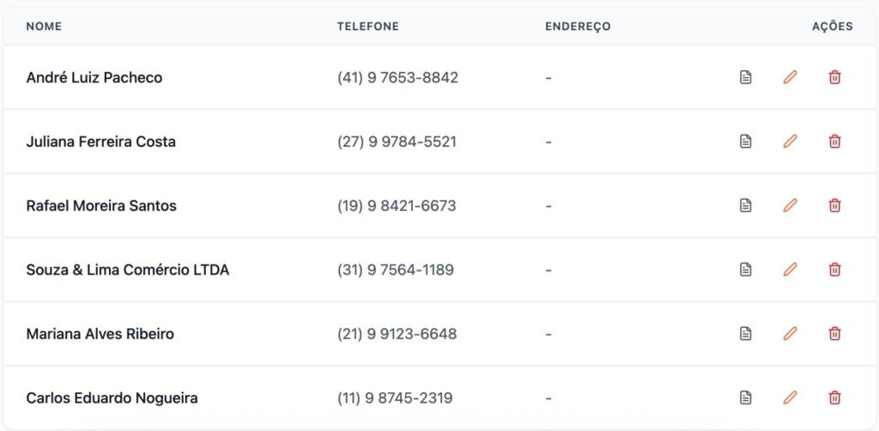This screenshot has height=431, width=879.
Task: Edit André Luiz Pacheco's record
Action: 790,77
